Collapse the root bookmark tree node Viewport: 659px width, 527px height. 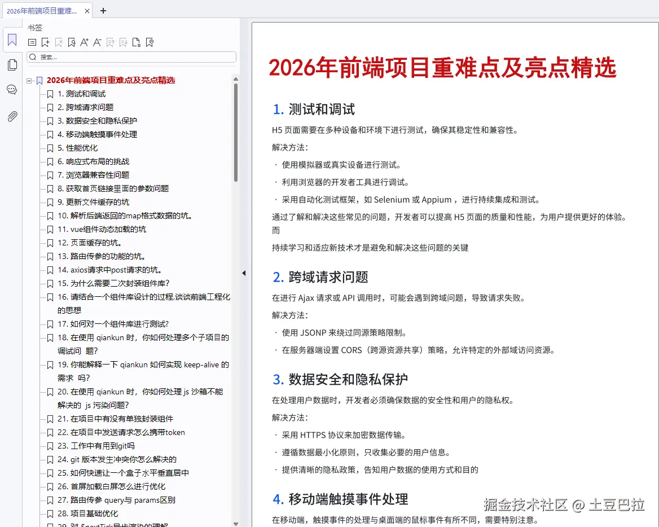29,81
